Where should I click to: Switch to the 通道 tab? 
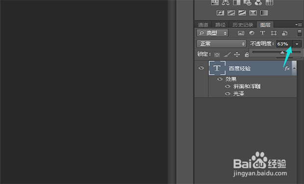point(203,25)
